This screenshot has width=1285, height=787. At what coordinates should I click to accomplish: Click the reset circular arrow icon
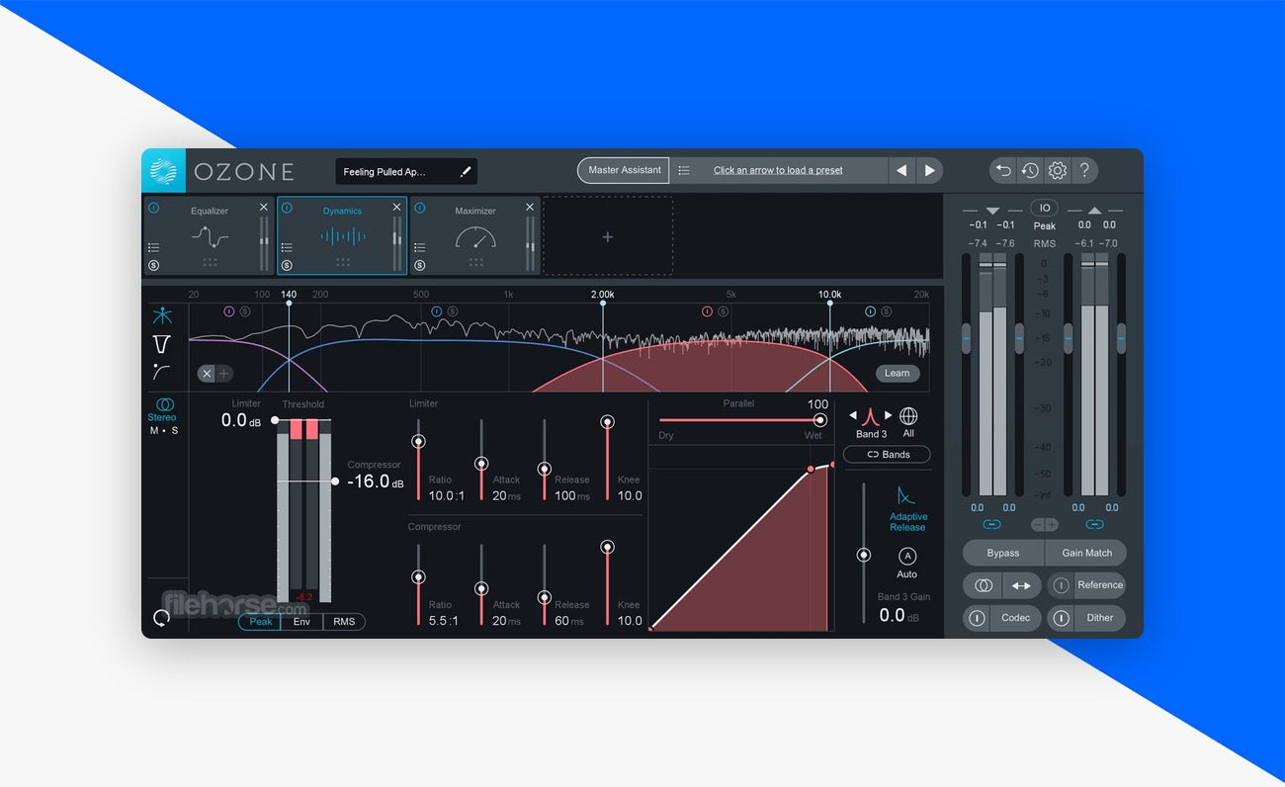(161, 617)
